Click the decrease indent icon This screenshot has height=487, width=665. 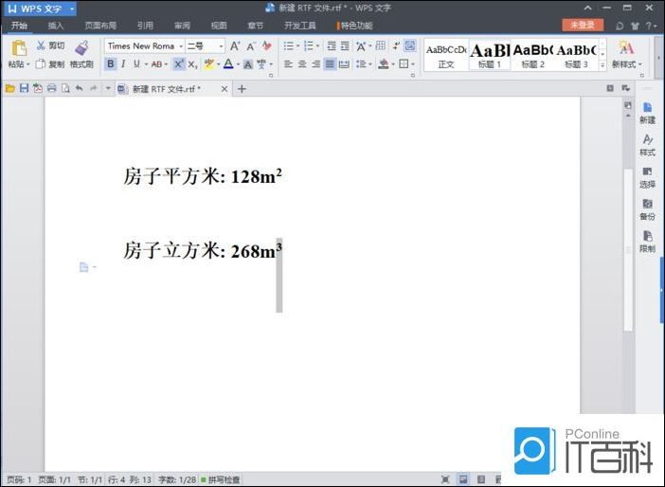(332, 45)
